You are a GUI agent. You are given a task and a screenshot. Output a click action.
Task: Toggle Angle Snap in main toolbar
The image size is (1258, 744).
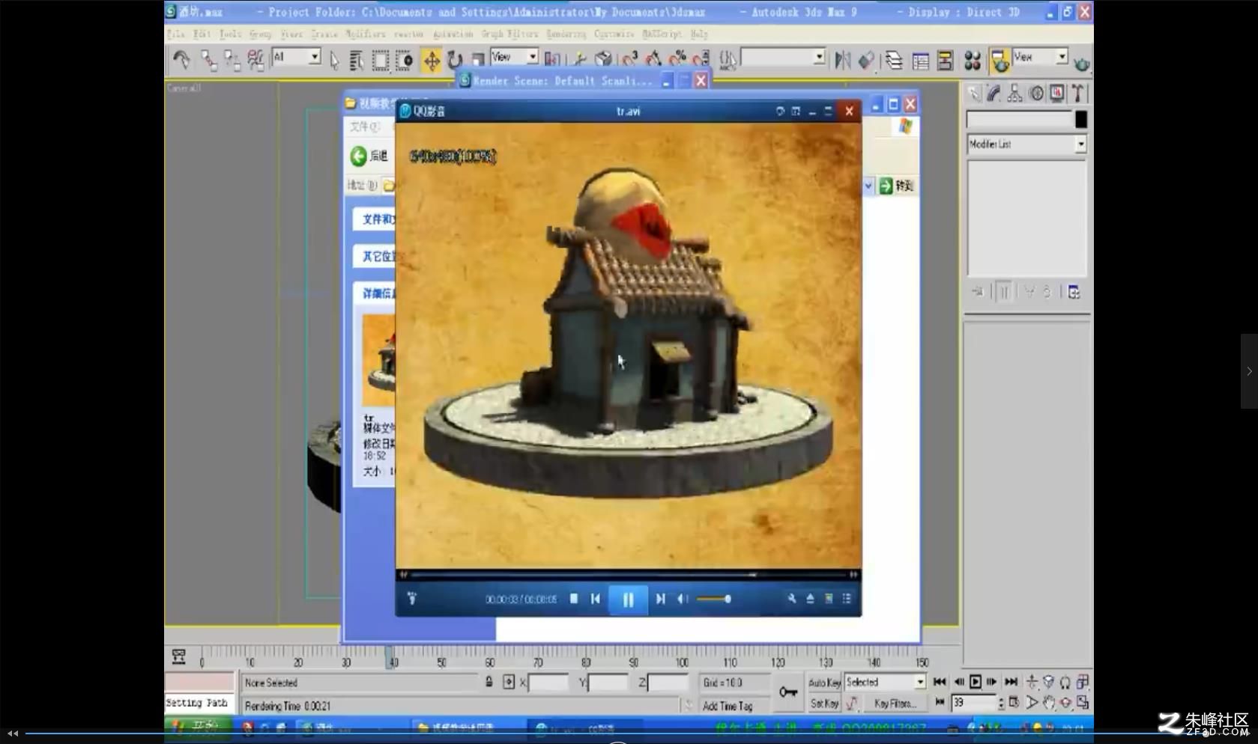(653, 60)
